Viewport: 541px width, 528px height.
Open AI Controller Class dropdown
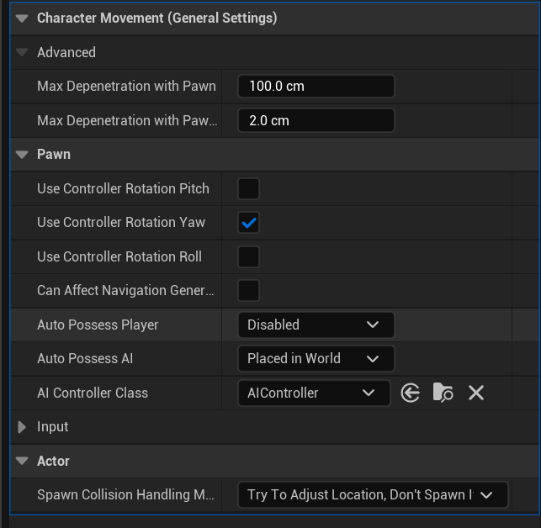(314, 393)
